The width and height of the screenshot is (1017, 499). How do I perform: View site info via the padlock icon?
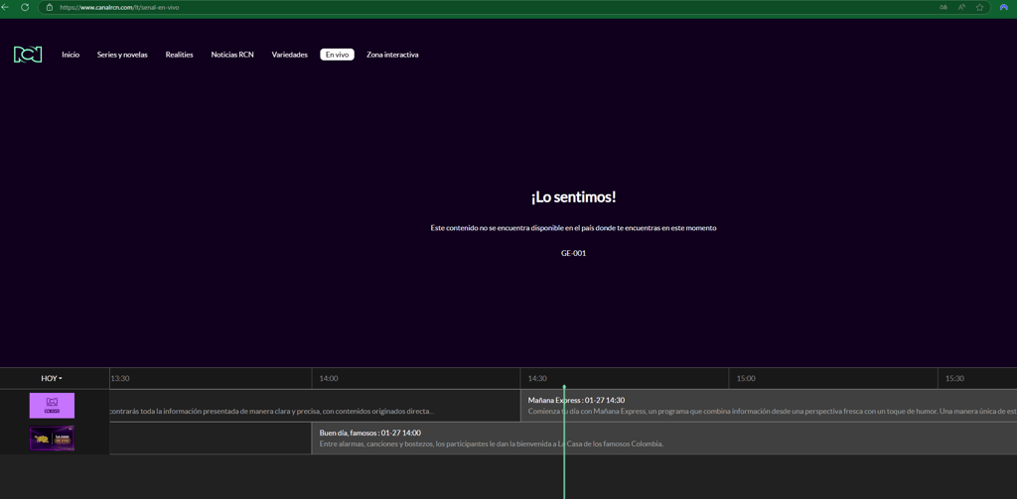click(50, 7)
